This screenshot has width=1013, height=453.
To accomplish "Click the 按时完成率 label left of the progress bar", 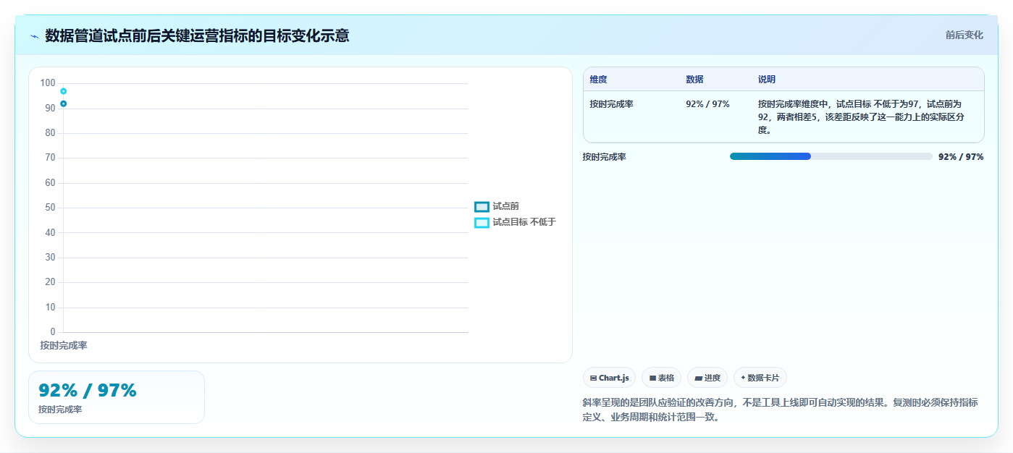I will (x=604, y=157).
